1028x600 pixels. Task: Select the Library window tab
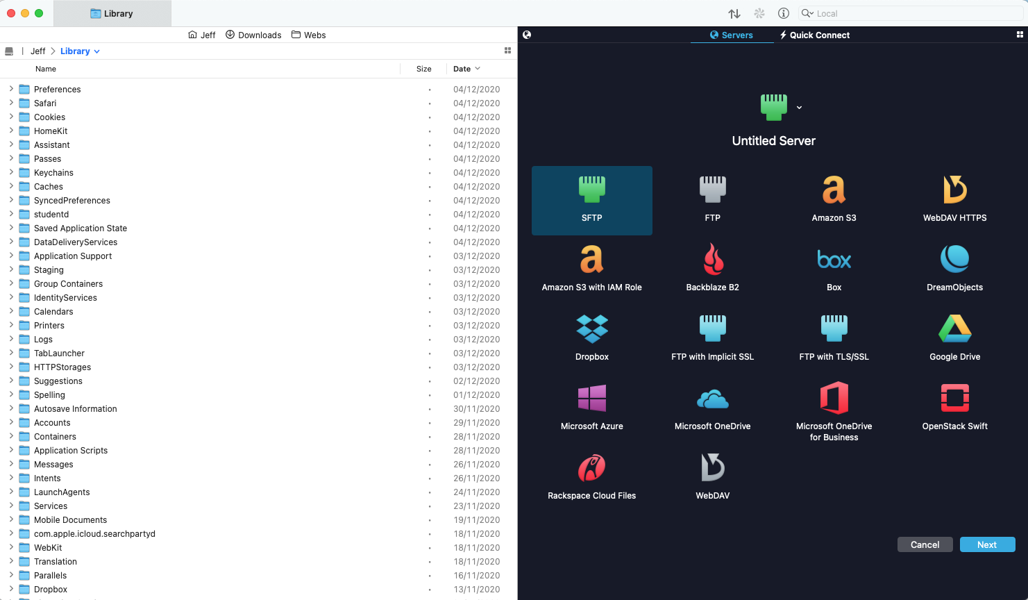click(112, 13)
